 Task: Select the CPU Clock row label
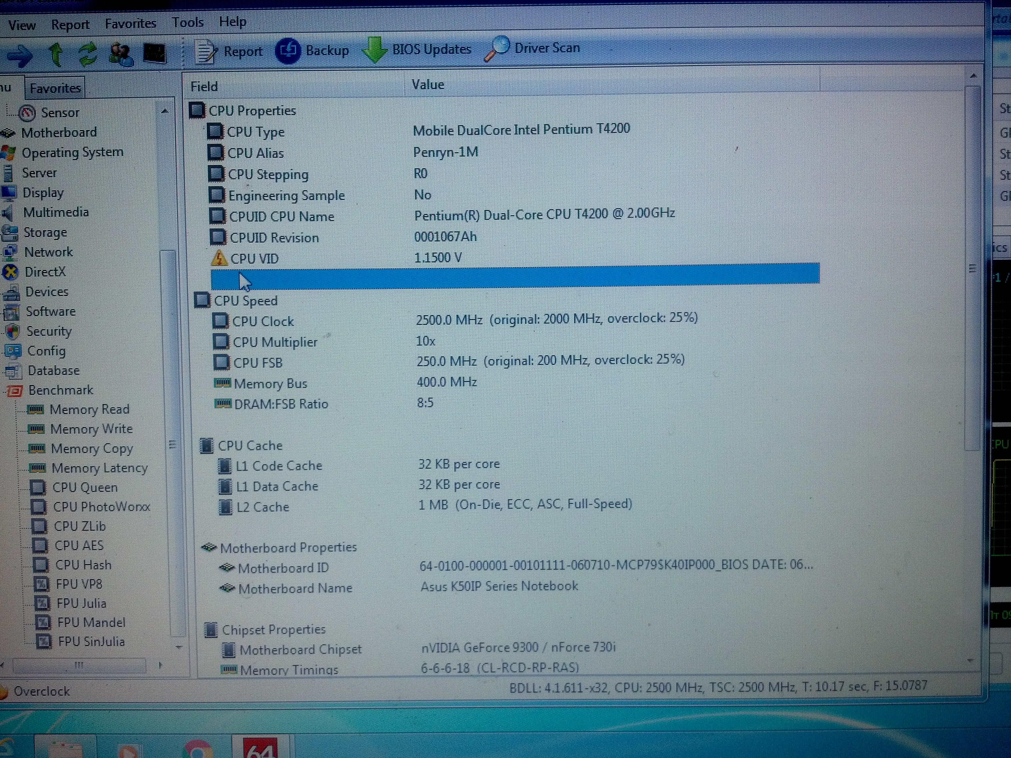(x=263, y=322)
